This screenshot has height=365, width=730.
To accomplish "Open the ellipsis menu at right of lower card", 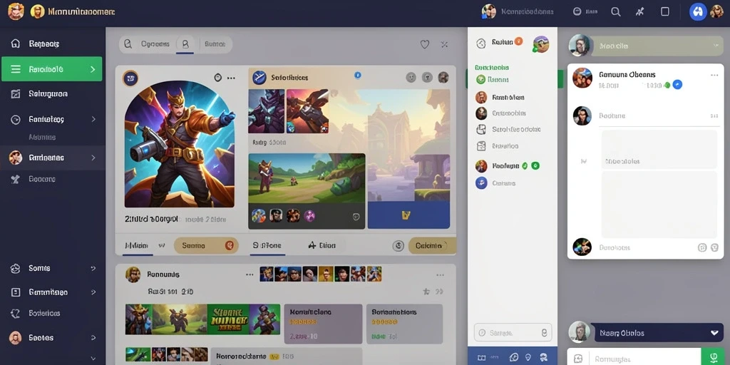I will pos(440,275).
